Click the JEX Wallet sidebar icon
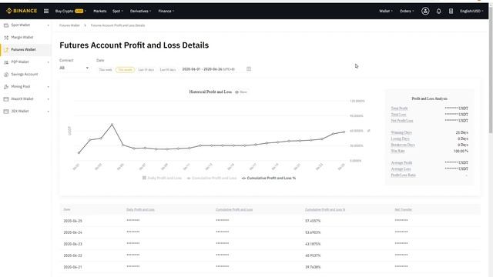This screenshot has width=493, height=277. pos(6,111)
